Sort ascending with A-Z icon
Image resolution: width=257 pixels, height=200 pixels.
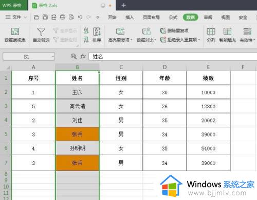point(86,31)
